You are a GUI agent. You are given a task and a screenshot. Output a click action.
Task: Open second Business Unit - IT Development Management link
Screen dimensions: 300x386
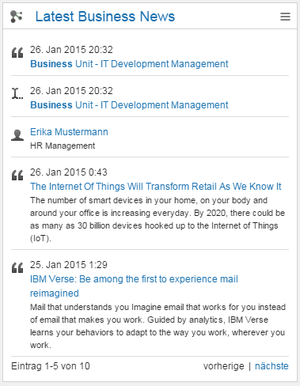click(129, 105)
